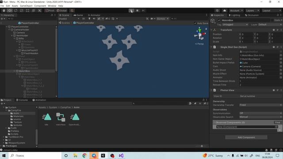The width and height of the screenshot is (283, 159).
Task: Open the Layout dropdown
Action: coord(272,11)
